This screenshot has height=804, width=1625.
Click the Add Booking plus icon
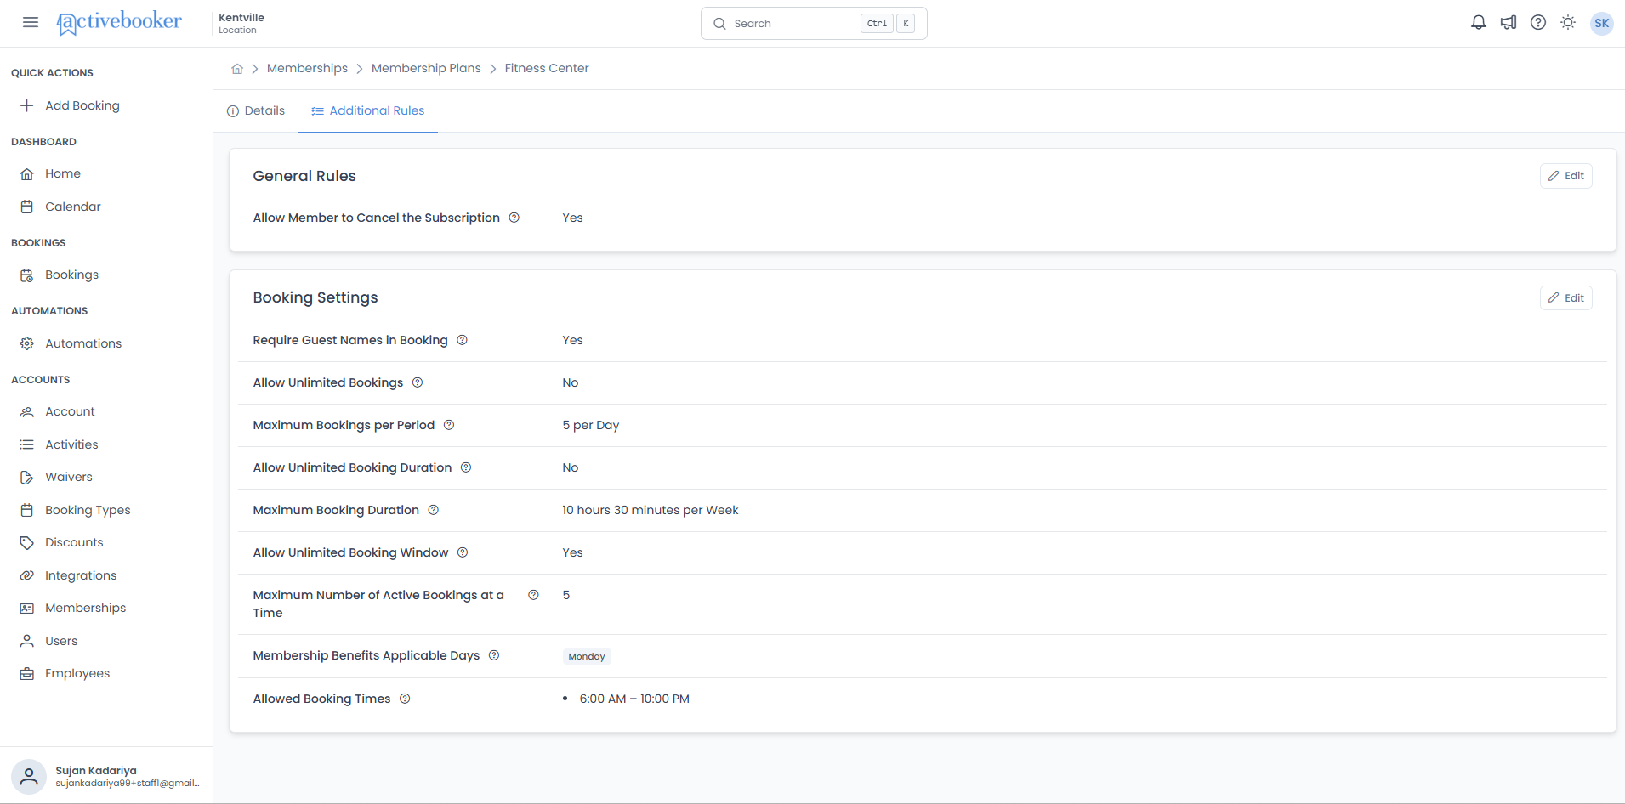[27, 105]
